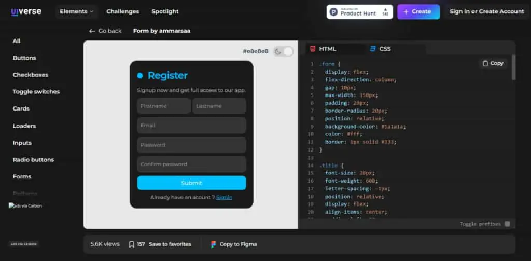Screen dimensions: 531x261
Task: Click the purple Create button
Action: 418,12
